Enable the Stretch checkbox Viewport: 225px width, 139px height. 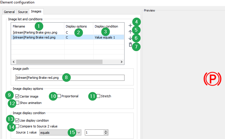pyautogui.click(x=98, y=96)
